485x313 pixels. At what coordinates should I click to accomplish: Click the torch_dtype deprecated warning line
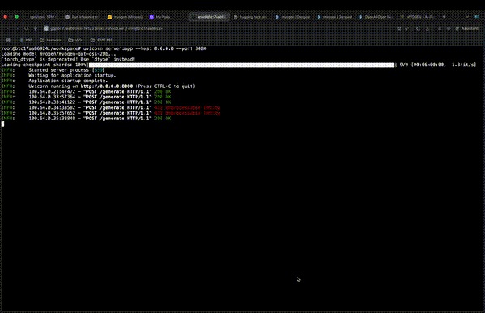click(68, 59)
